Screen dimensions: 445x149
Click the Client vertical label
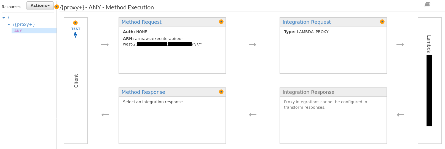(x=76, y=81)
